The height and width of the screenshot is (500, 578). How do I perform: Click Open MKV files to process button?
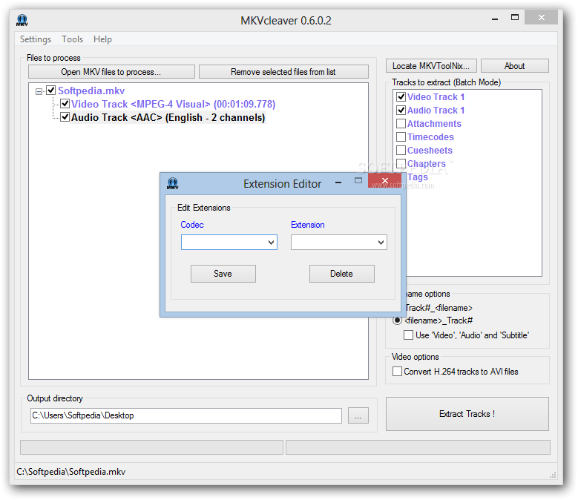coord(111,72)
